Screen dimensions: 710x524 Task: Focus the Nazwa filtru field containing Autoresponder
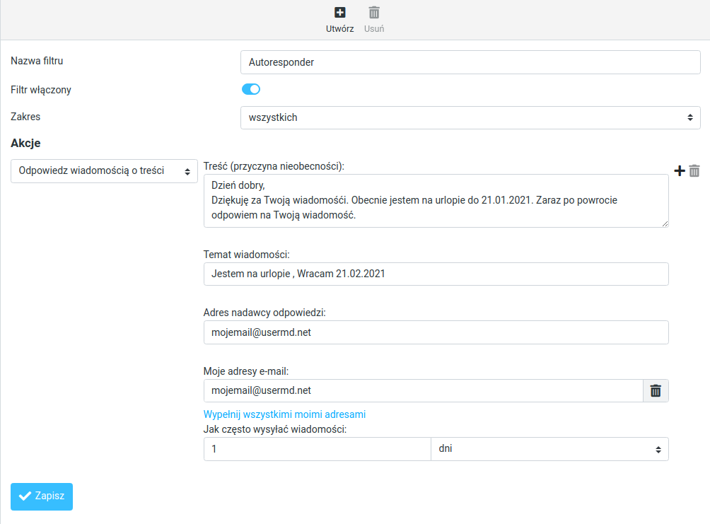point(470,62)
